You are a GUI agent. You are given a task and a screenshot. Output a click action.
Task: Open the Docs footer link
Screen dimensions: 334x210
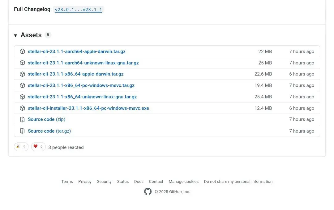coord(139,182)
